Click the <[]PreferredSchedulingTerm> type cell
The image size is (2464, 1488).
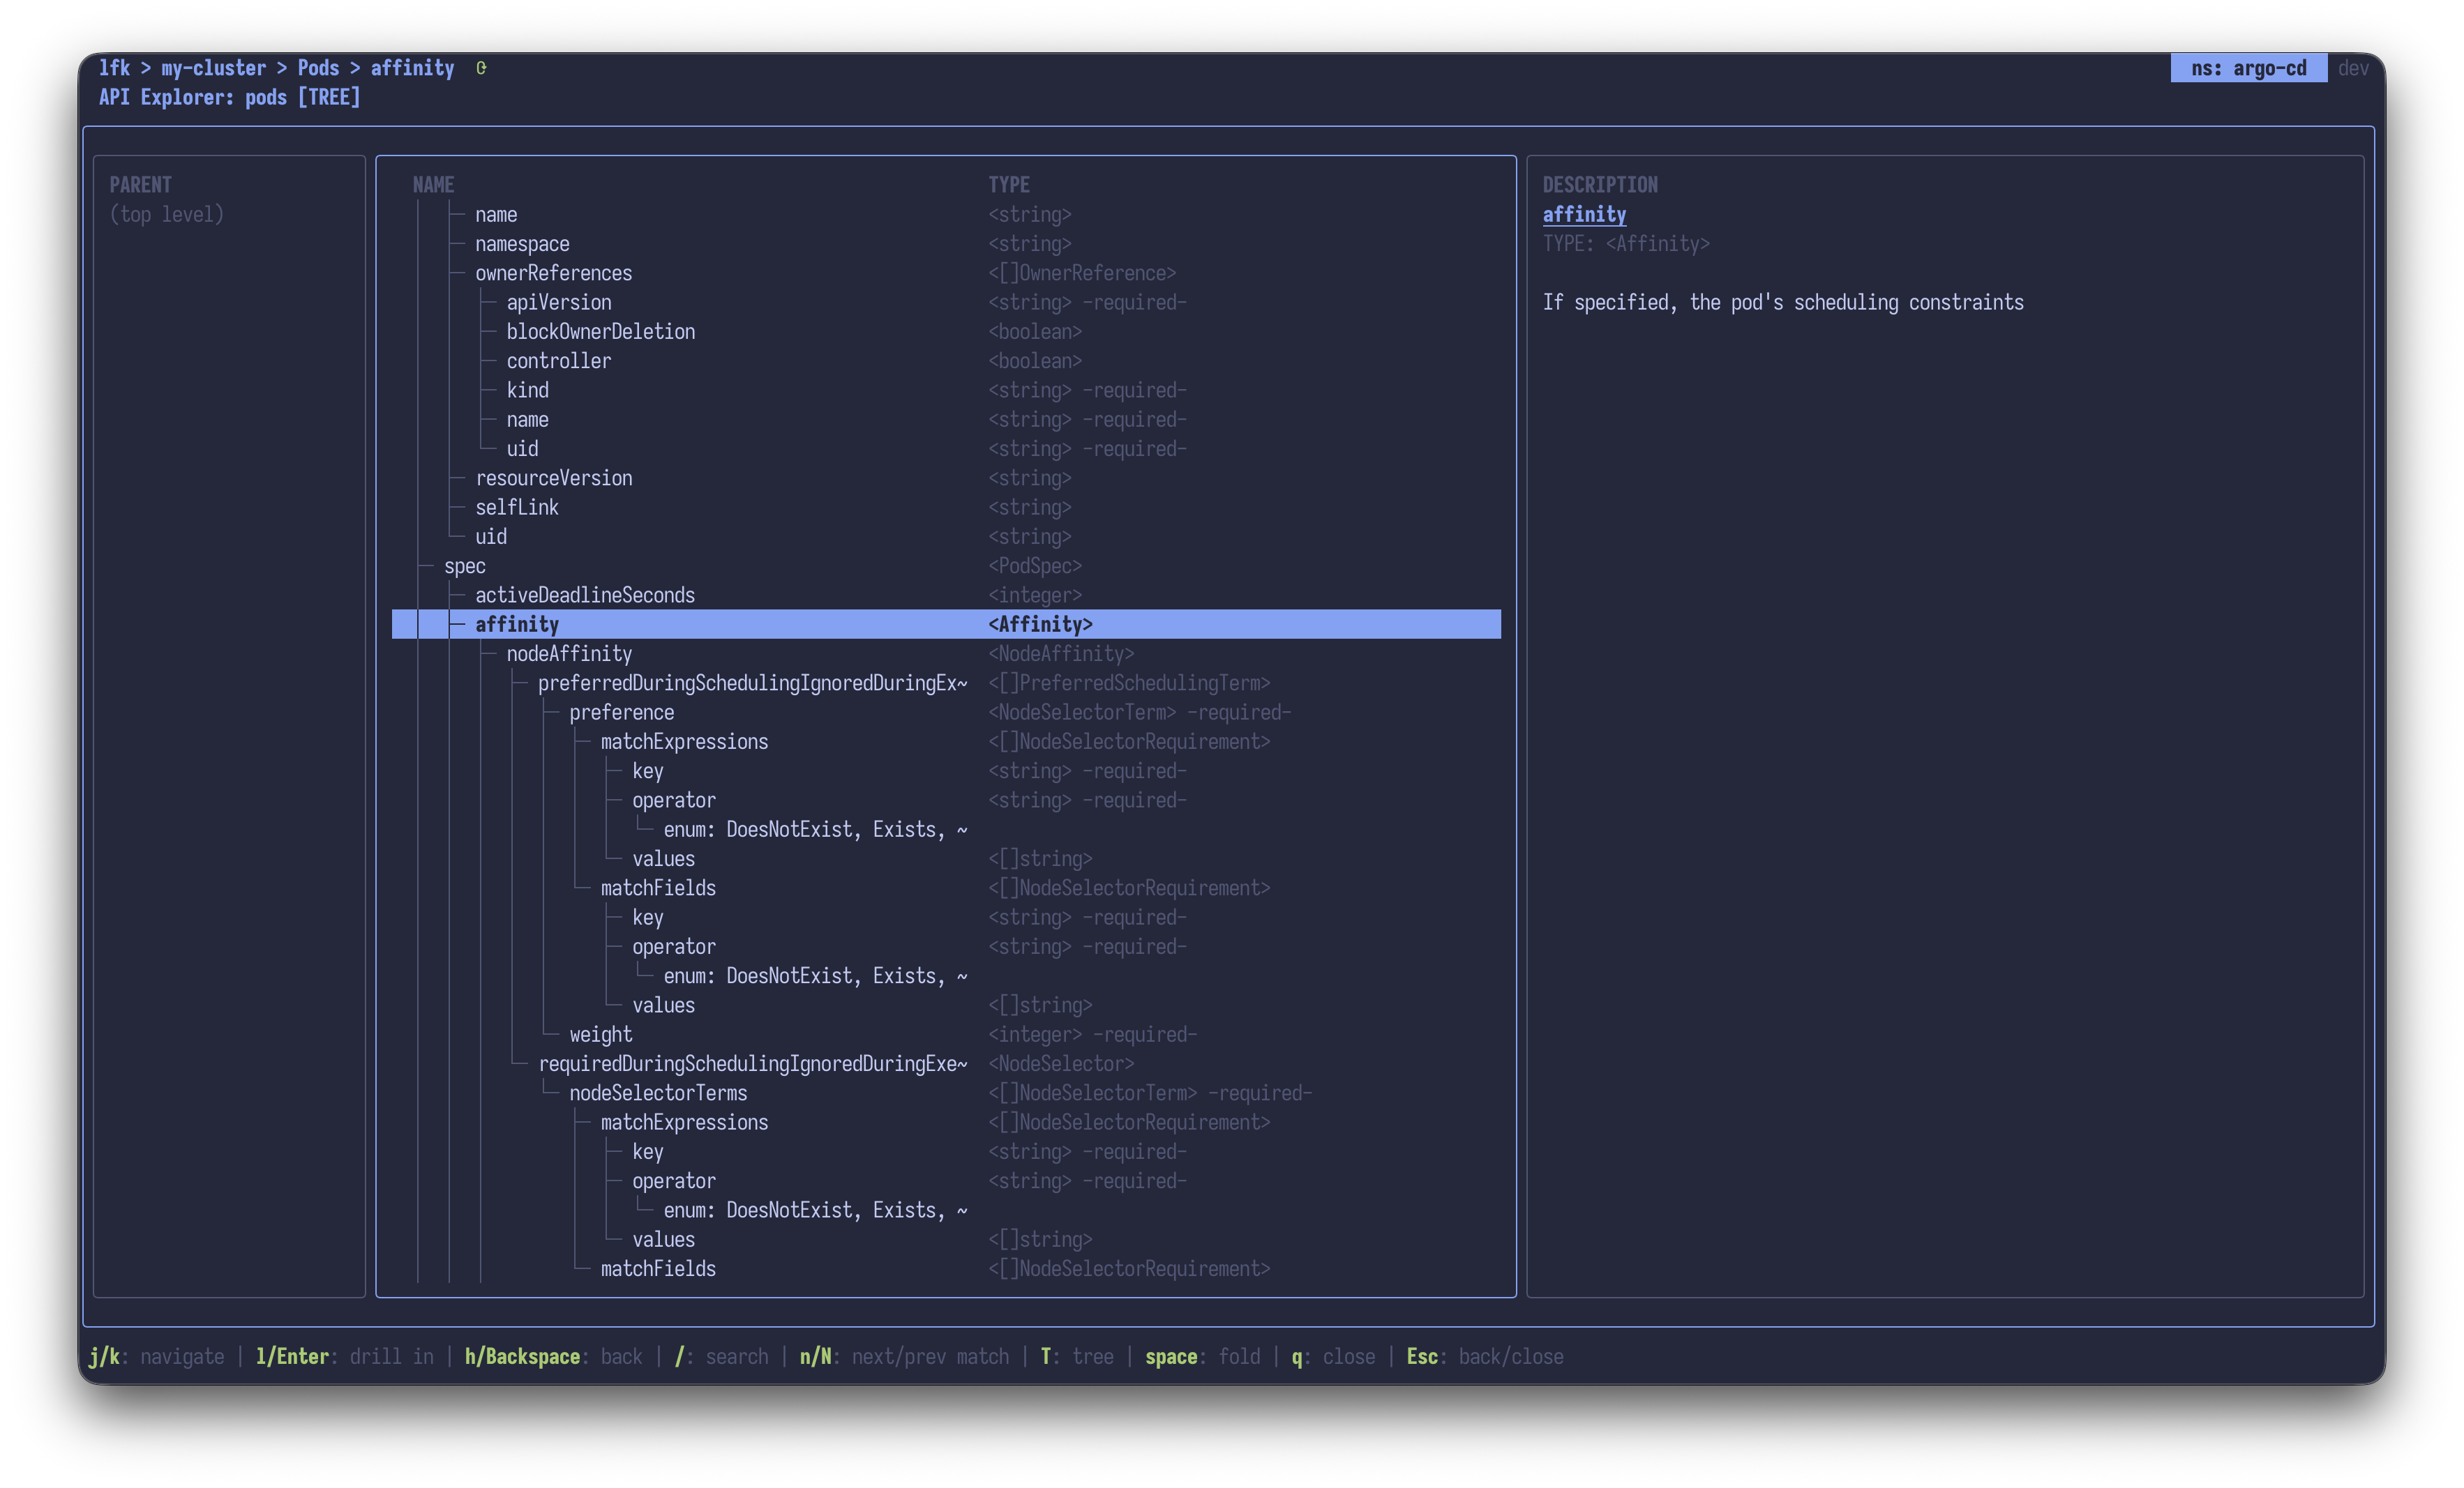tap(1129, 683)
